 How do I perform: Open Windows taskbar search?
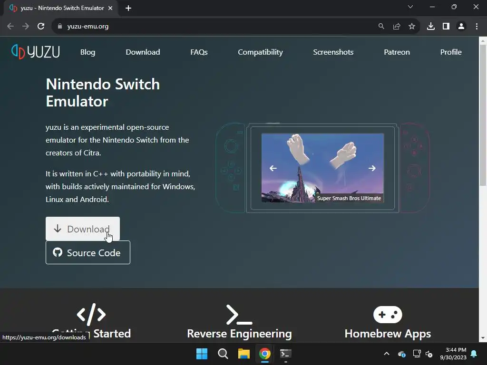pos(223,354)
